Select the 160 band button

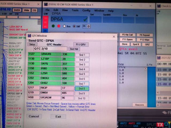point(45,18)
